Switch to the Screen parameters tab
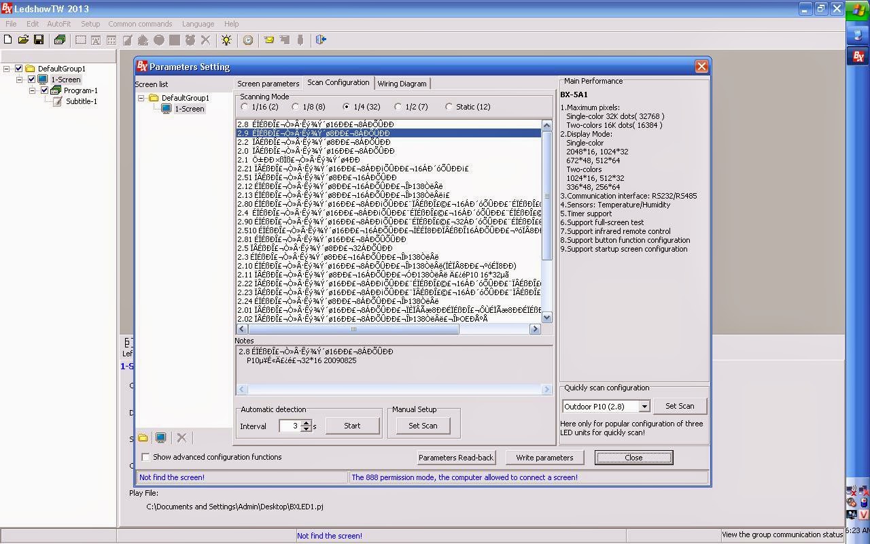 point(268,84)
